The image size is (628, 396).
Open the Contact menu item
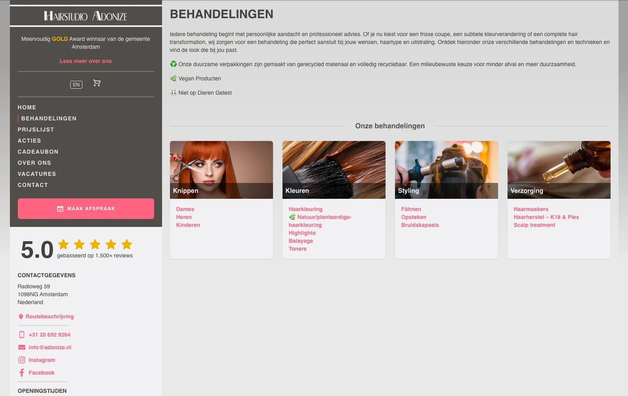click(x=33, y=185)
